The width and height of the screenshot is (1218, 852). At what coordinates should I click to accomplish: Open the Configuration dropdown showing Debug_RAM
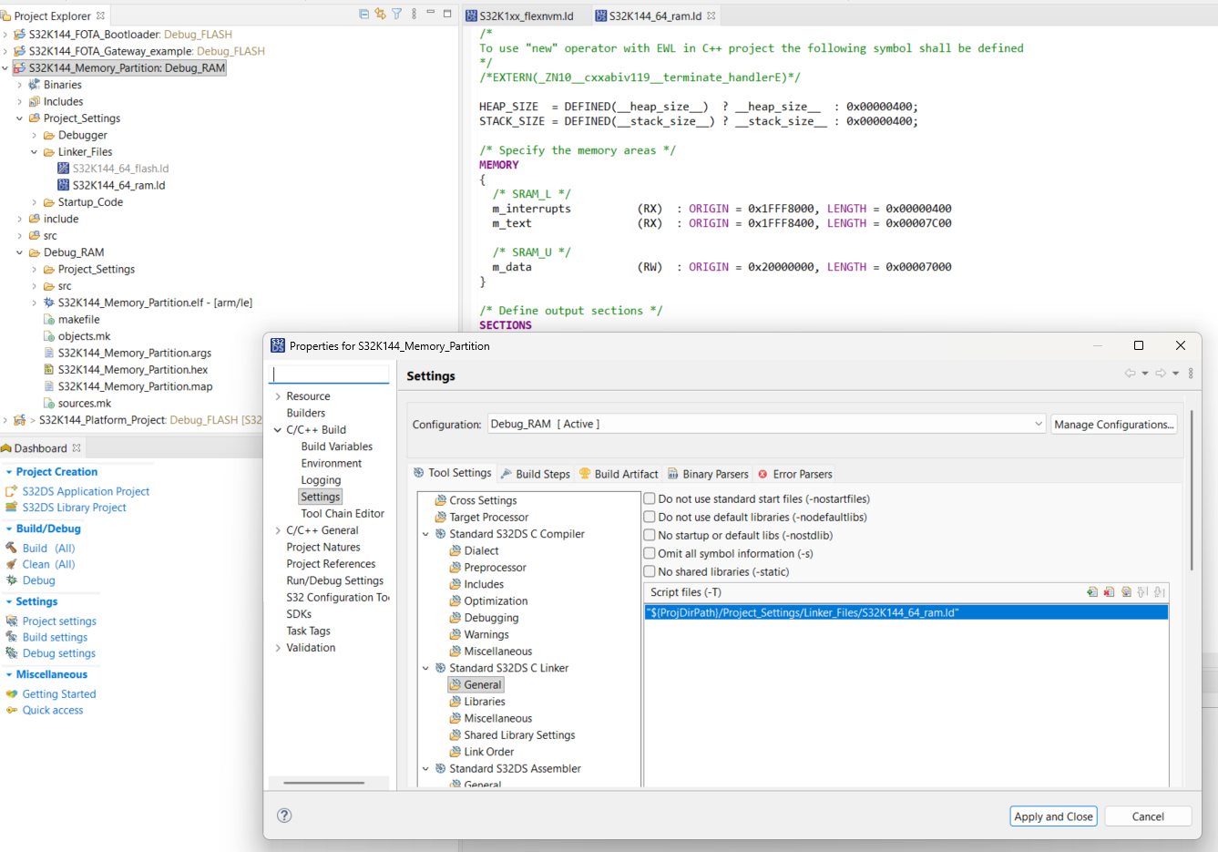tap(1039, 424)
